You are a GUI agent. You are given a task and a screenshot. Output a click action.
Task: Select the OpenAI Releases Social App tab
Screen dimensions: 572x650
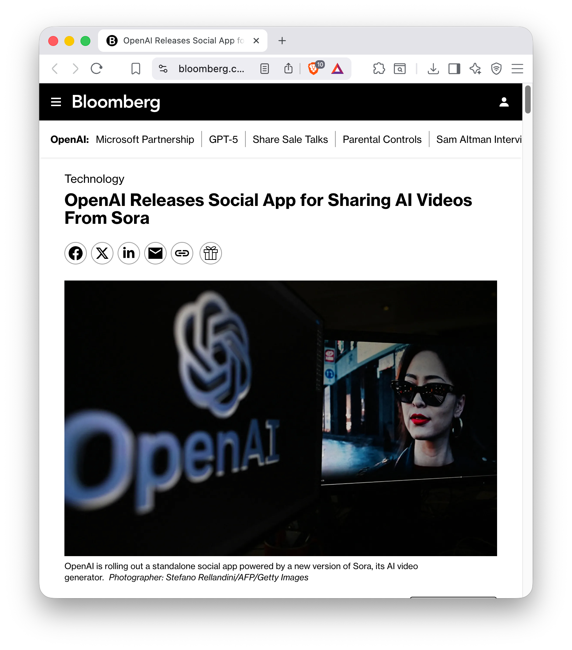[x=183, y=41]
